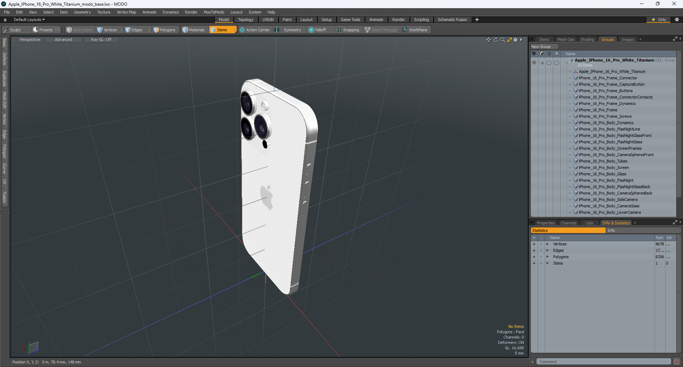The width and height of the screenshot is (683, 367).
Task: Toggle first checkbox in Apple_IPhone group row
Action: (549, 63)
